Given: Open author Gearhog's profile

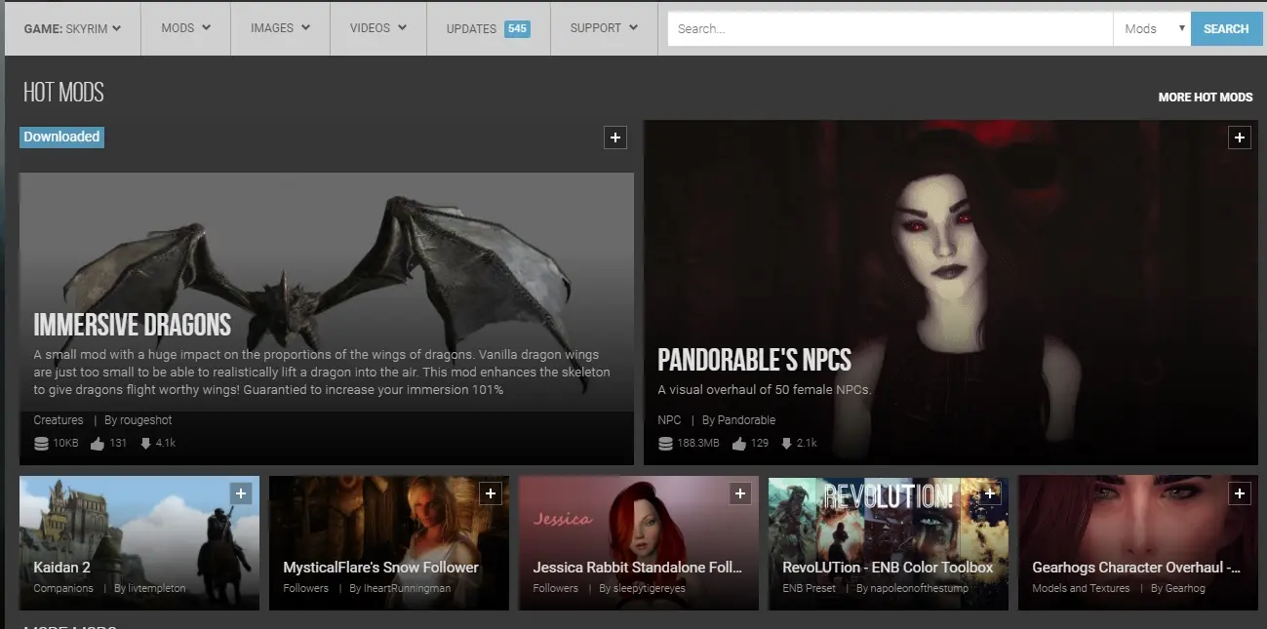Looking at the screenshot, I should [x=1185, y=589].
